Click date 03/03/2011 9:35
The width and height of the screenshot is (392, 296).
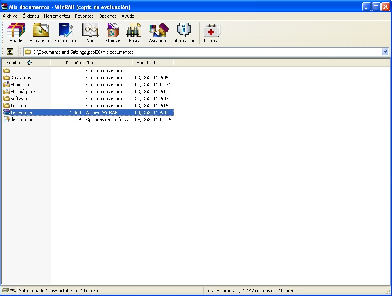click(151, 112)
